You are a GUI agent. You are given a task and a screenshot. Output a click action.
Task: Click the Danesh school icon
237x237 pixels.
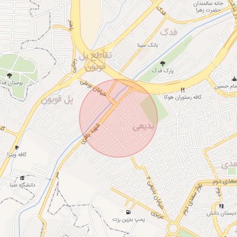point(221,206)
